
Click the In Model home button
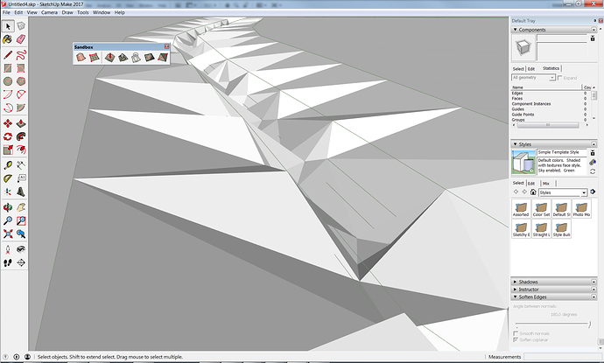(533, 192)
